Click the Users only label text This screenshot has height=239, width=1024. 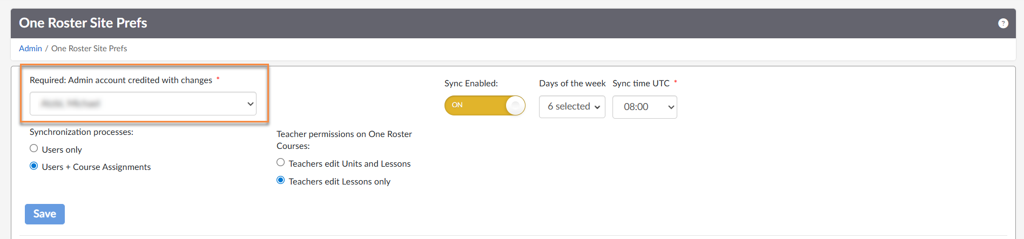coord(62,150)
